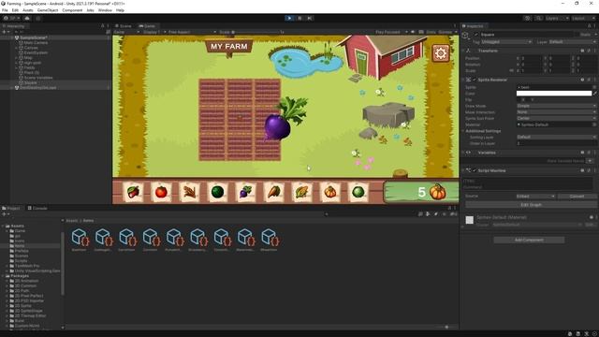Click the Add Component button
Viewport: 599px width, 337px height.
tap(529, 240)
